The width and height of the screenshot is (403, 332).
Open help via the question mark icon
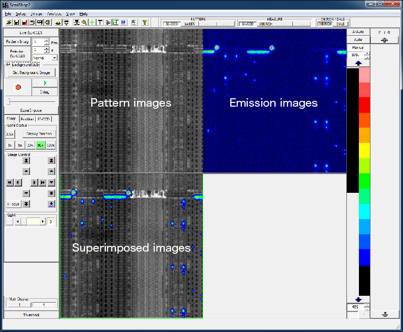click(144, 23)
